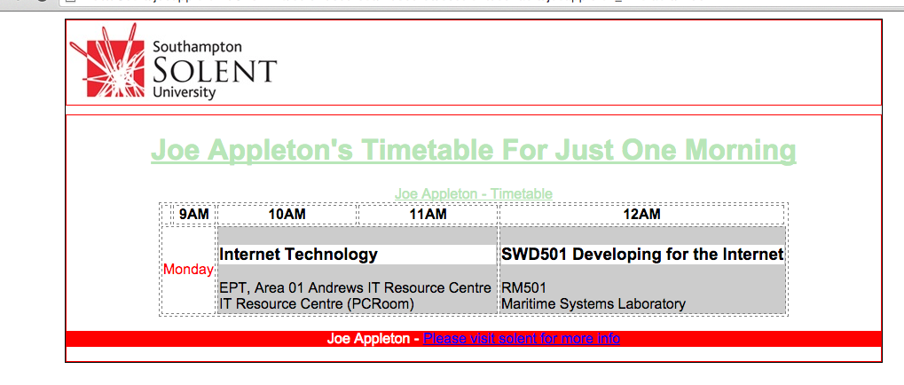Click the IT Resource Centre (PCRoom) text
This screenshot has height=385, width=904.
(316, 304)
